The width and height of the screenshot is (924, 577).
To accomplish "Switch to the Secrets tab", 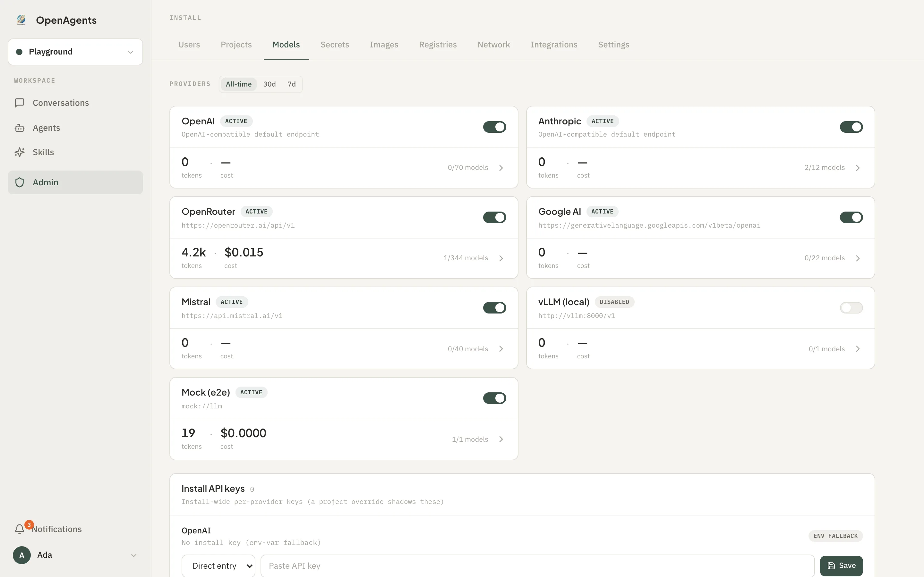I will point(335,45).
